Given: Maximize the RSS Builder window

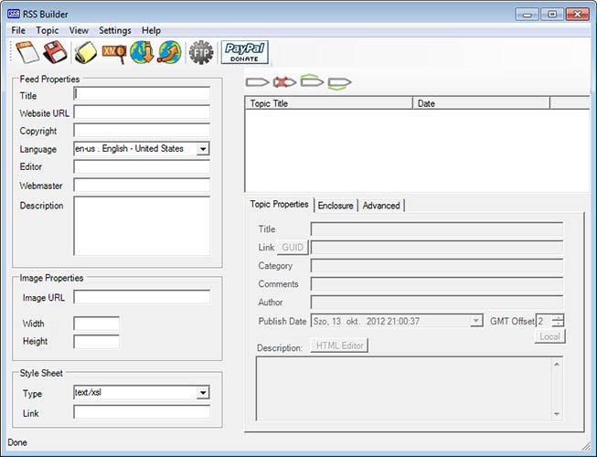Looking at the screenshot, I should [x=552, y=15].
